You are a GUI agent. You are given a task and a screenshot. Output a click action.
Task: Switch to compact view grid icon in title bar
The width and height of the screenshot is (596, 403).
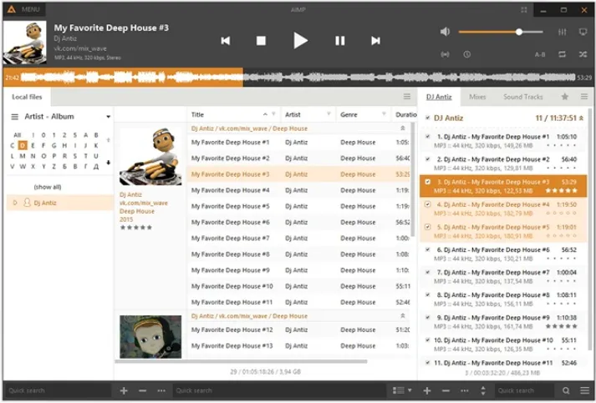[x=524, y=10]
